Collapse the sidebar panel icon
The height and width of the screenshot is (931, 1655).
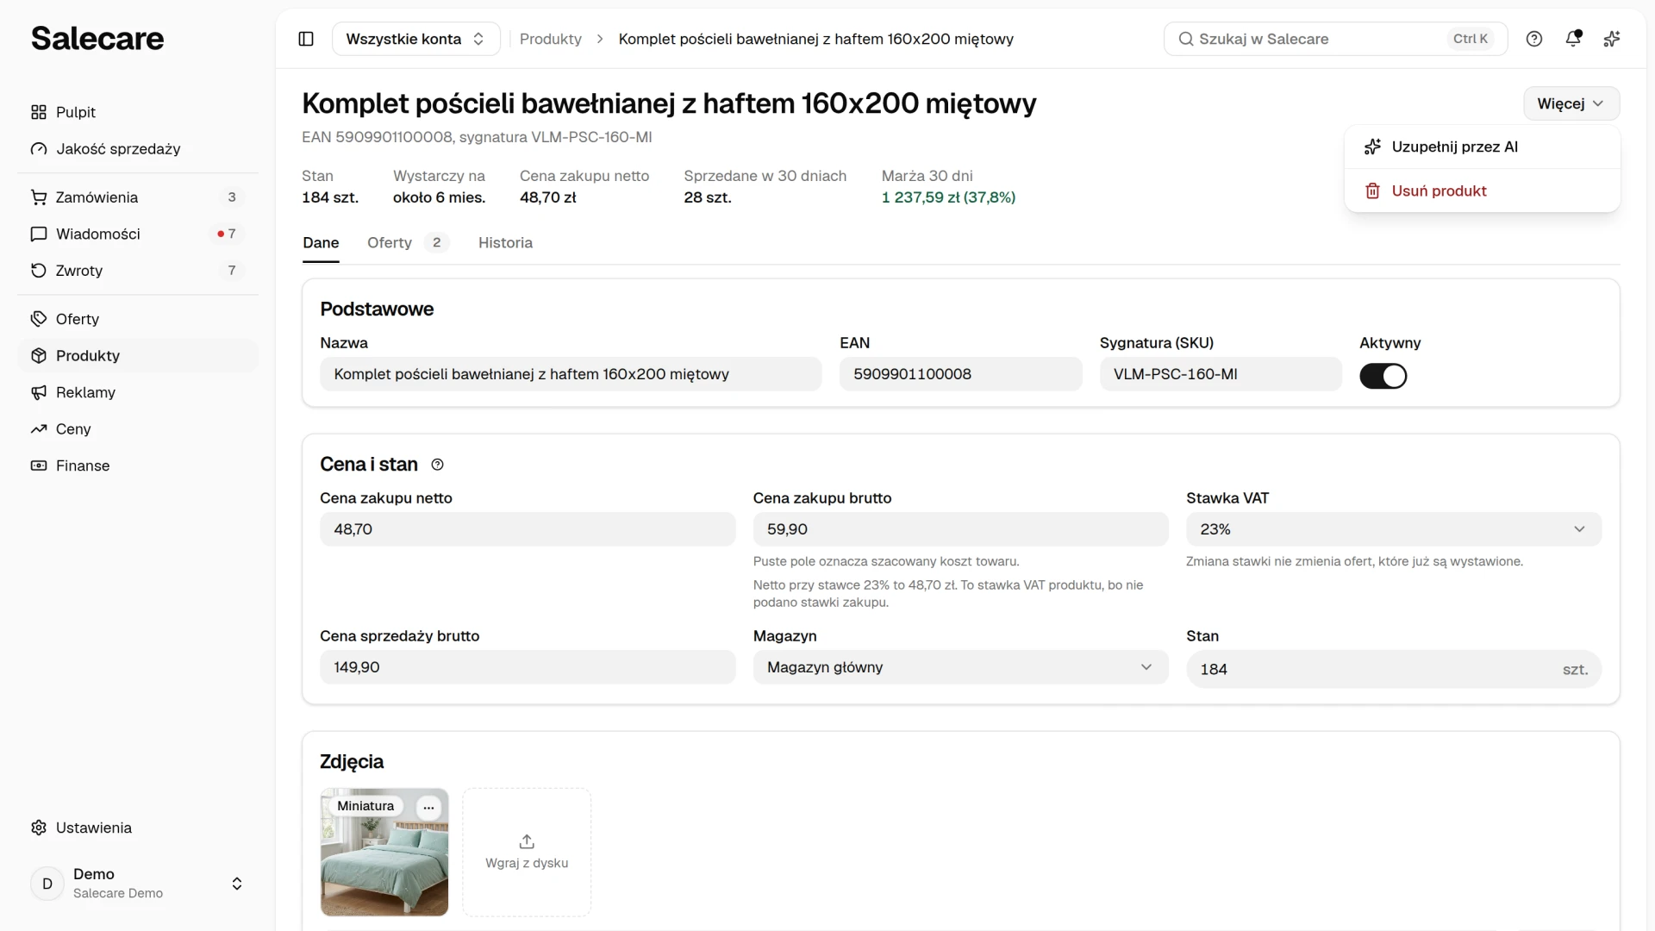pos(306,39)
